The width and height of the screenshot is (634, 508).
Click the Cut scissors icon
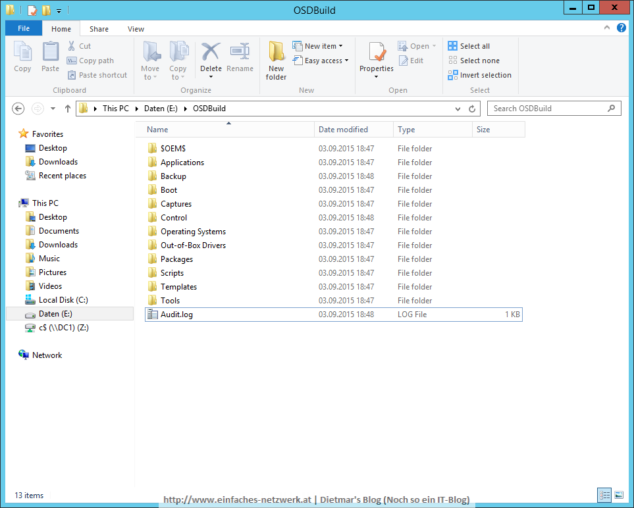[71, 46]
